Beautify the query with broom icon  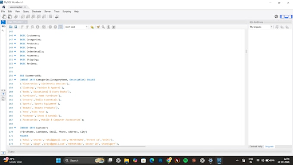click(x=98, y=27)
